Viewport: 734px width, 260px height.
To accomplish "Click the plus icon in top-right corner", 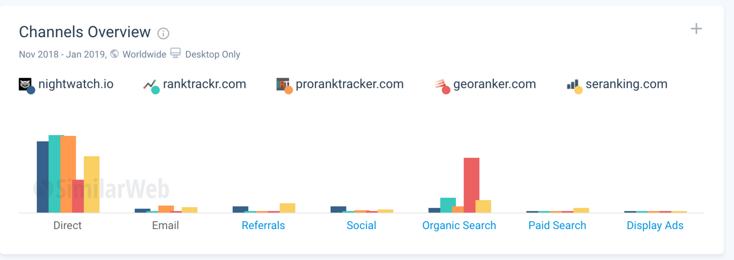I will pos(696,29).
